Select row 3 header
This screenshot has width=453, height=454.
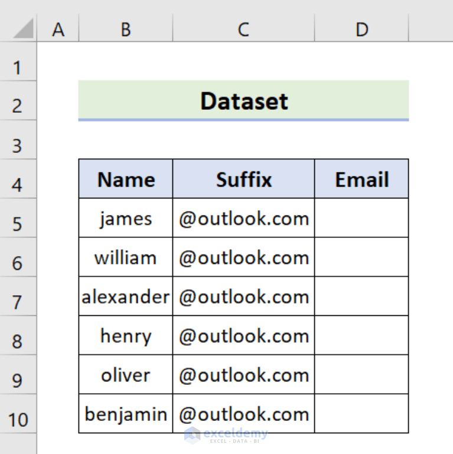[18, 139]
